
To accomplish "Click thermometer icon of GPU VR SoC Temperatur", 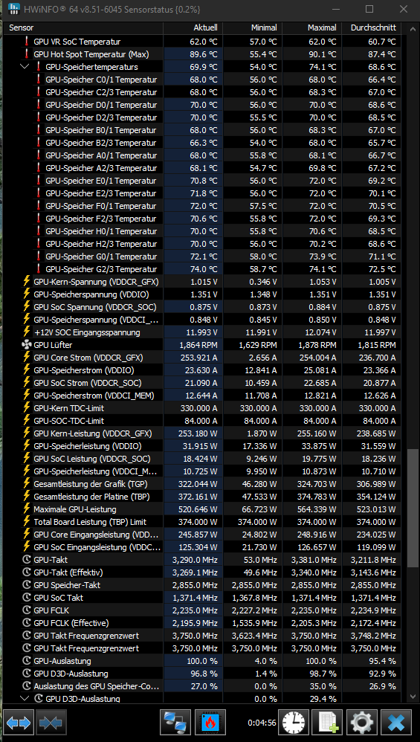I will click(27, 42).
